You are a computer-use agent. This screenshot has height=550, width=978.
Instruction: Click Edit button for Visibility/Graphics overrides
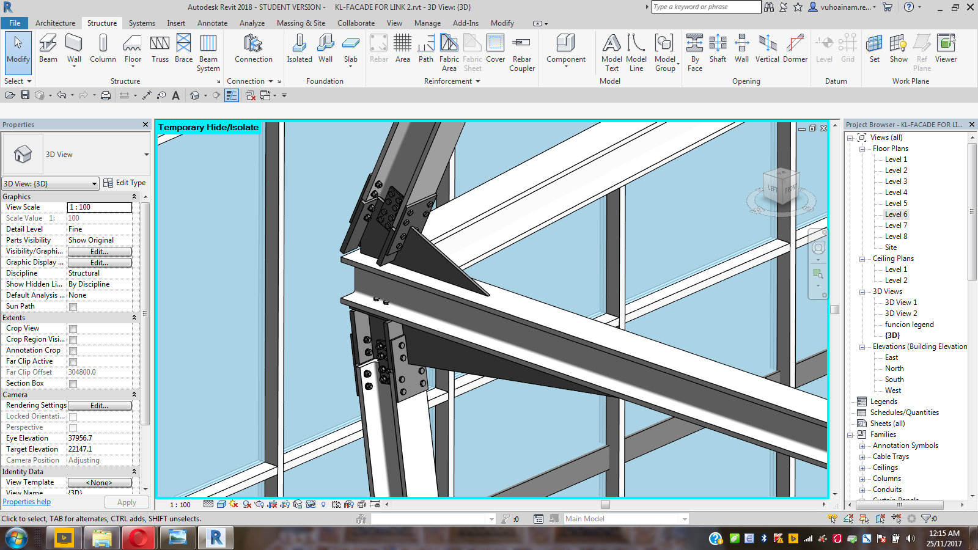click(x=100, y=252)
